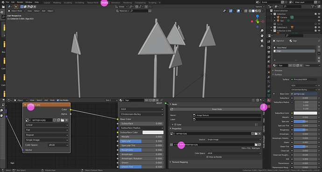Screen dimensions: 322x172
Task: Switch to the Compositing workspace tab
Action: [140, 3]
